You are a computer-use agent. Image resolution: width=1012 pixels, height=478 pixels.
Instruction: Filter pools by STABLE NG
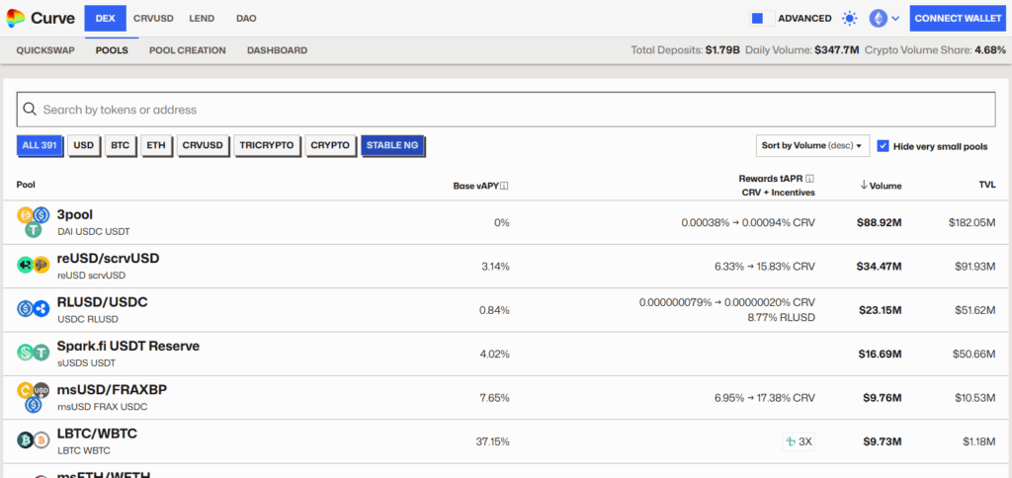[x=392, y=146]
